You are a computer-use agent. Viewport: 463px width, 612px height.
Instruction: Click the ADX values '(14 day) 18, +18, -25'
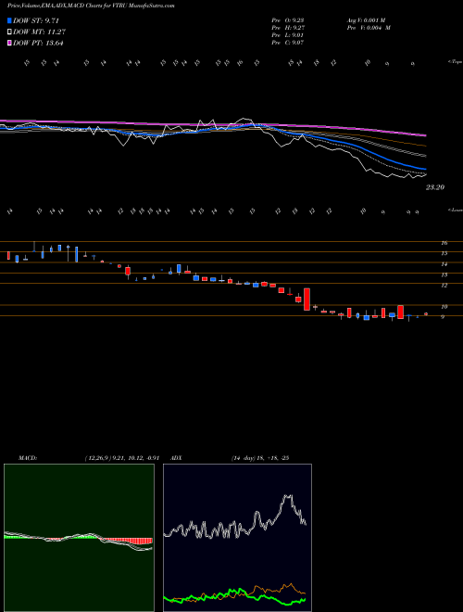click(260, 458)
